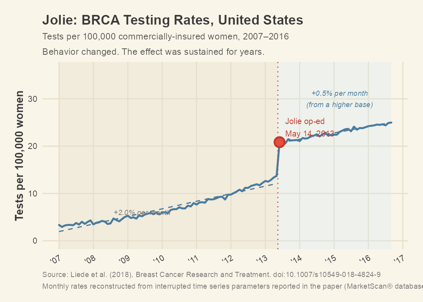The image size is (423, 302).
Task: Click the '16 x-axis tick label
Action: click(365, 259)
